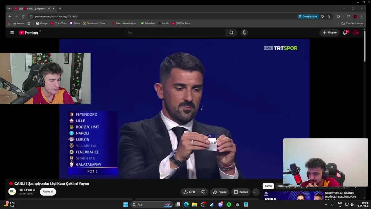This screenshot has height=209, width=371.
Task: Open the Google bookmark
Action: point(42,24)
